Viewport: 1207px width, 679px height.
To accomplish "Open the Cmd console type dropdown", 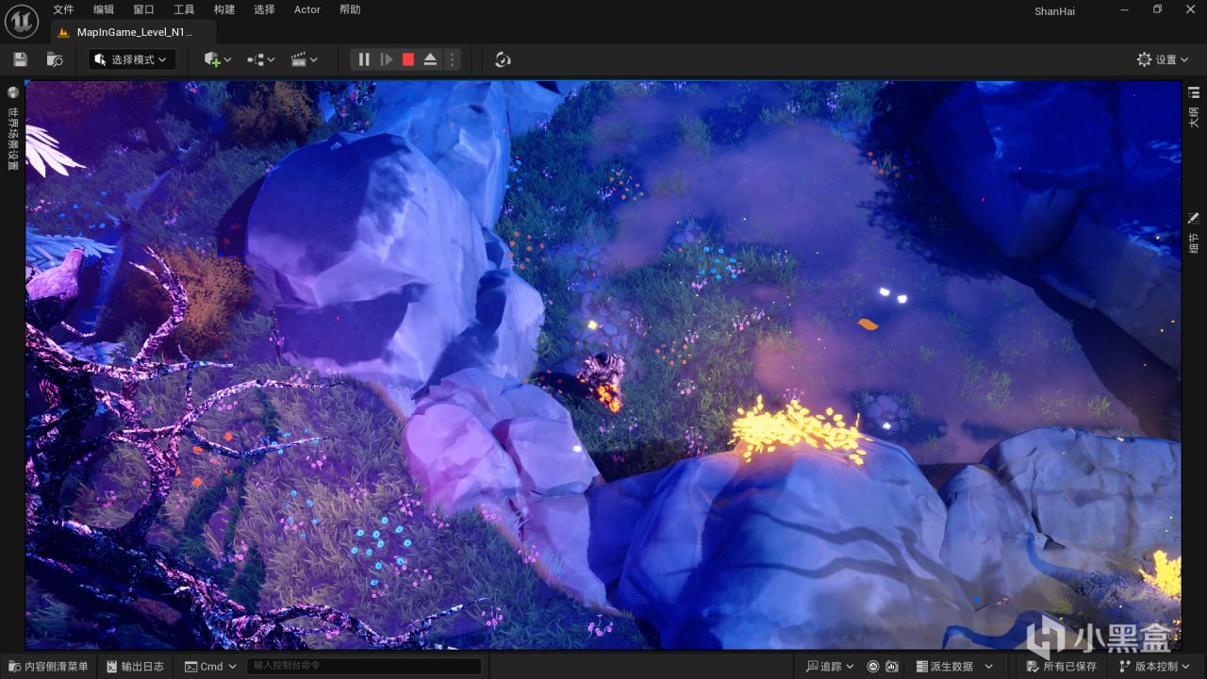I will click(210, 667).
